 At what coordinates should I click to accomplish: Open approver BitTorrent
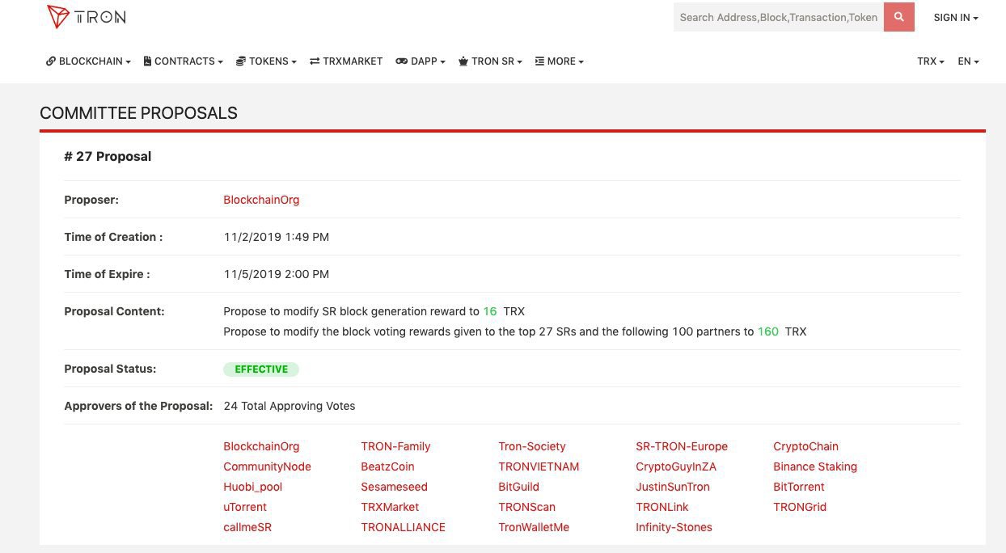[x=799, y=487]
